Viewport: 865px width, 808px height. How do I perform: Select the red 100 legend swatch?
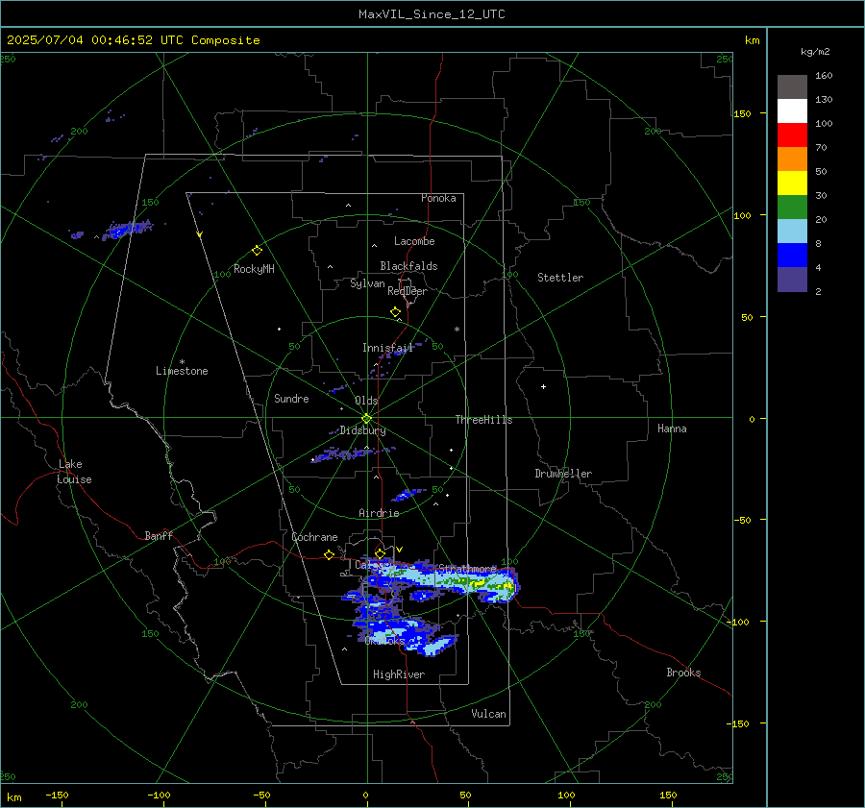792,135
